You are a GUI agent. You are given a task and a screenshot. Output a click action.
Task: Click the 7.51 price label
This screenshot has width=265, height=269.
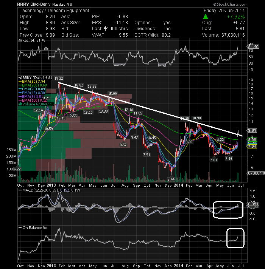pos(147,155)
